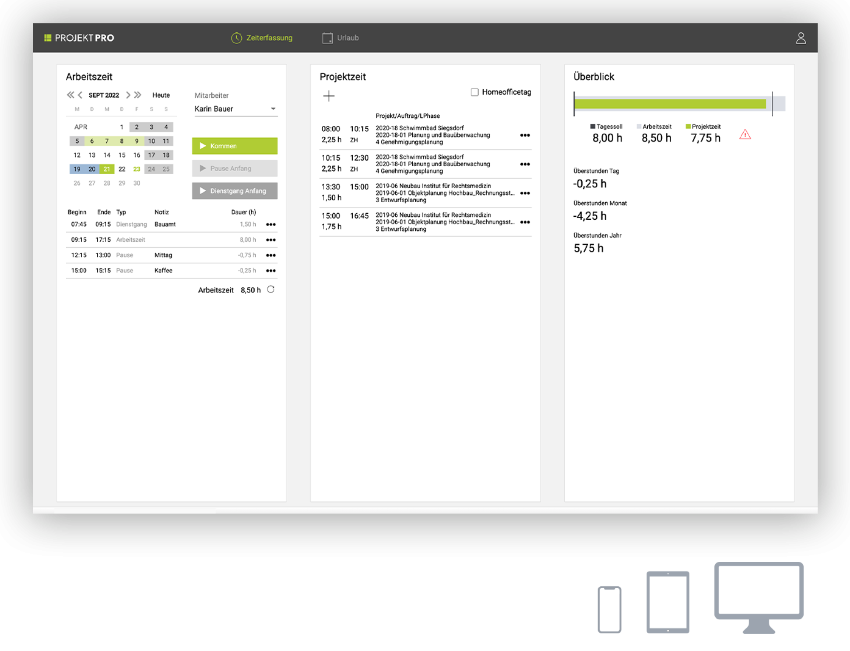Image resolution: width=850 pixels, height=651 pixels.
Task: Select day 22 in the calendar
Action: click(x=122, y=169)
